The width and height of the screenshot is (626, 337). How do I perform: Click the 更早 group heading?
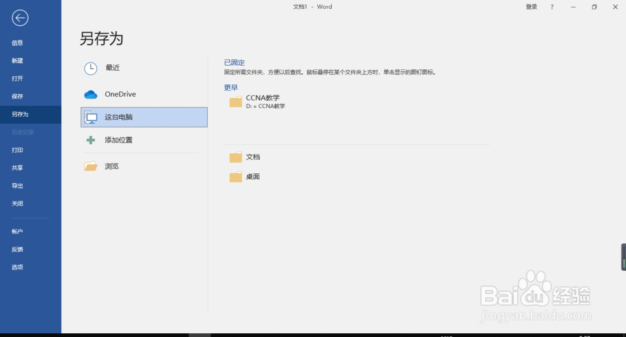pyautogui.click(x=231, y=88)
